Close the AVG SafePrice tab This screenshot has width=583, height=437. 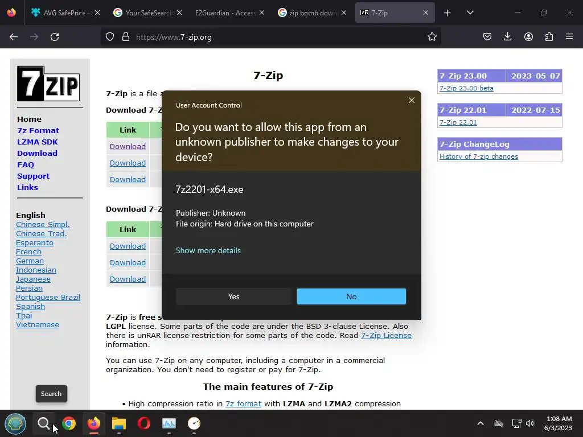(97, 13)
